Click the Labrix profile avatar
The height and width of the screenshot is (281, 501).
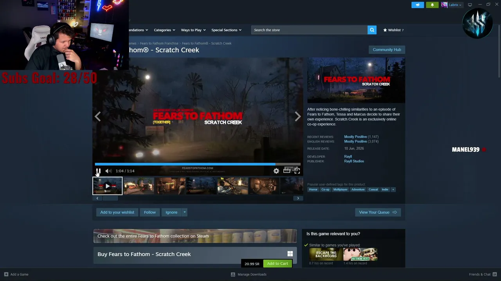444,5
